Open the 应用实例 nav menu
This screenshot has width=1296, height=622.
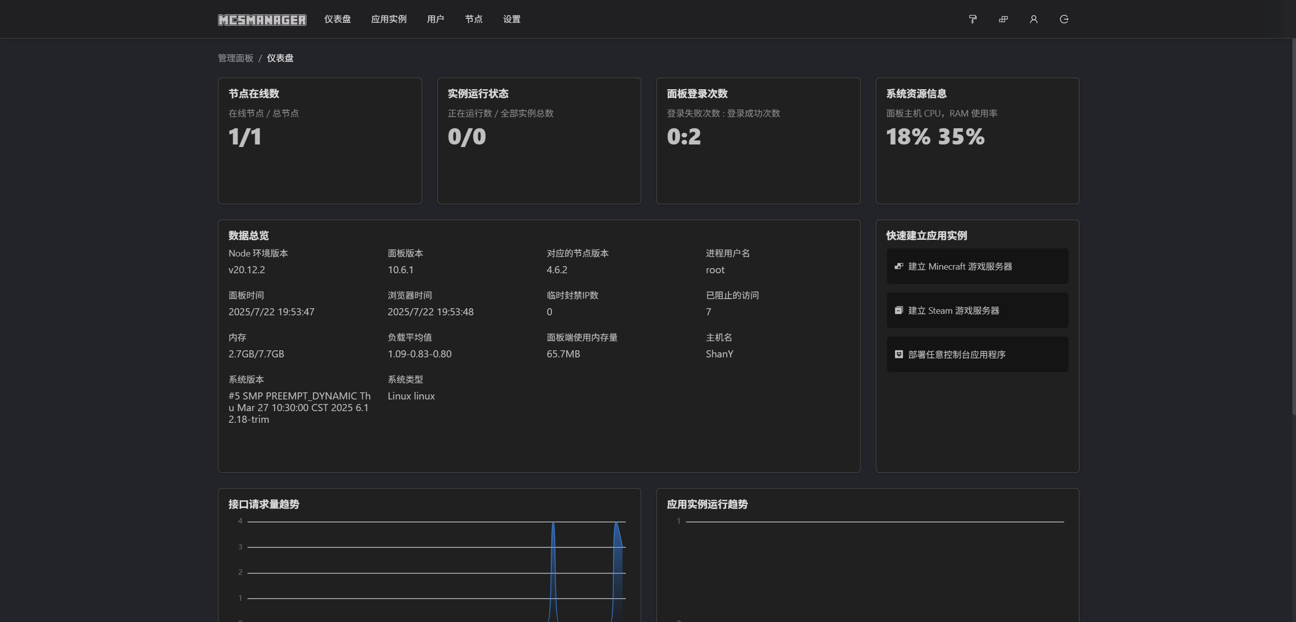389,19
